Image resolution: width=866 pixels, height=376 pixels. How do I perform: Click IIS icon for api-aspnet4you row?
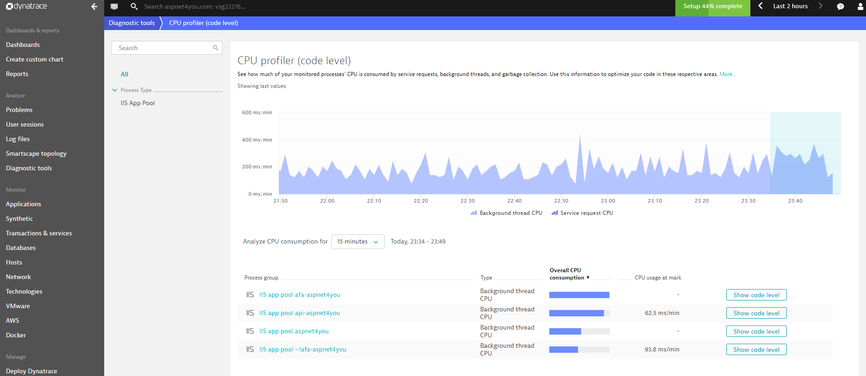(250, 313)
